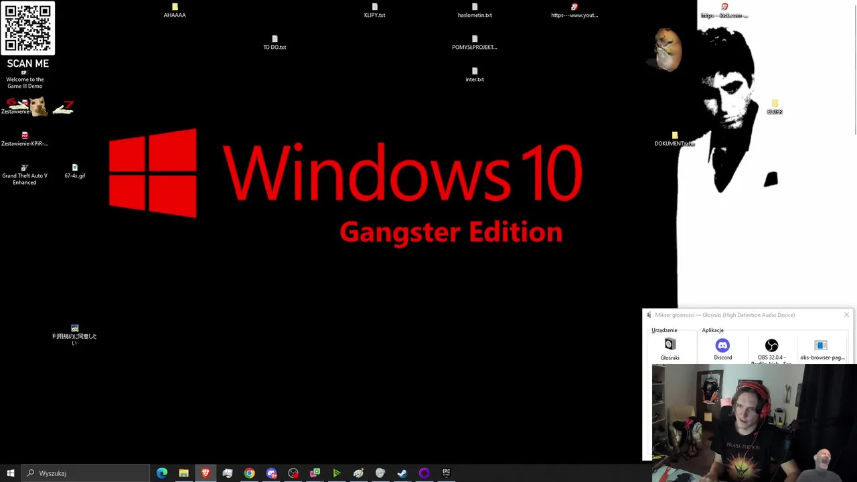Click the Wyszukaj search box
Screen dimensions: 857x482
coord(86,473)
